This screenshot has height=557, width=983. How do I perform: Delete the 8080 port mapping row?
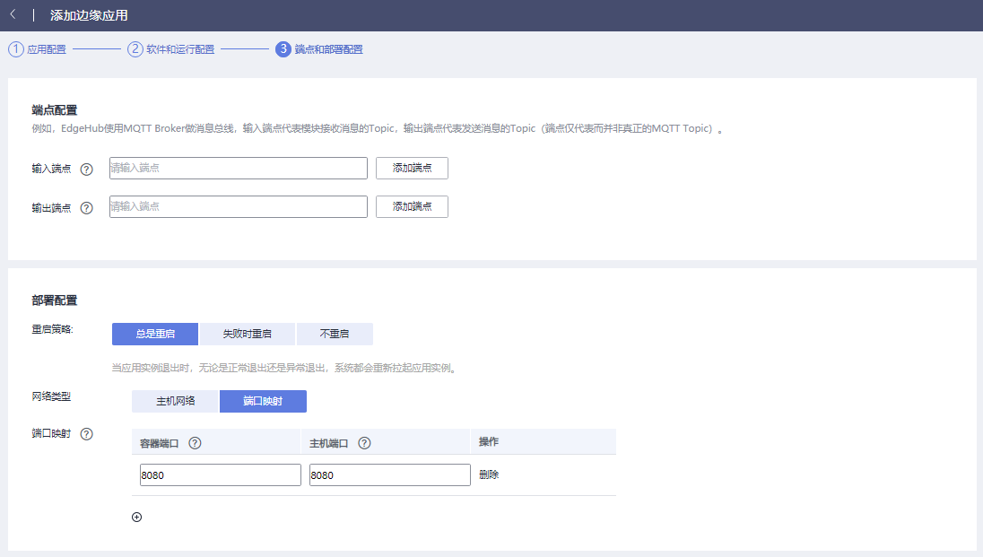pos(489,474)
